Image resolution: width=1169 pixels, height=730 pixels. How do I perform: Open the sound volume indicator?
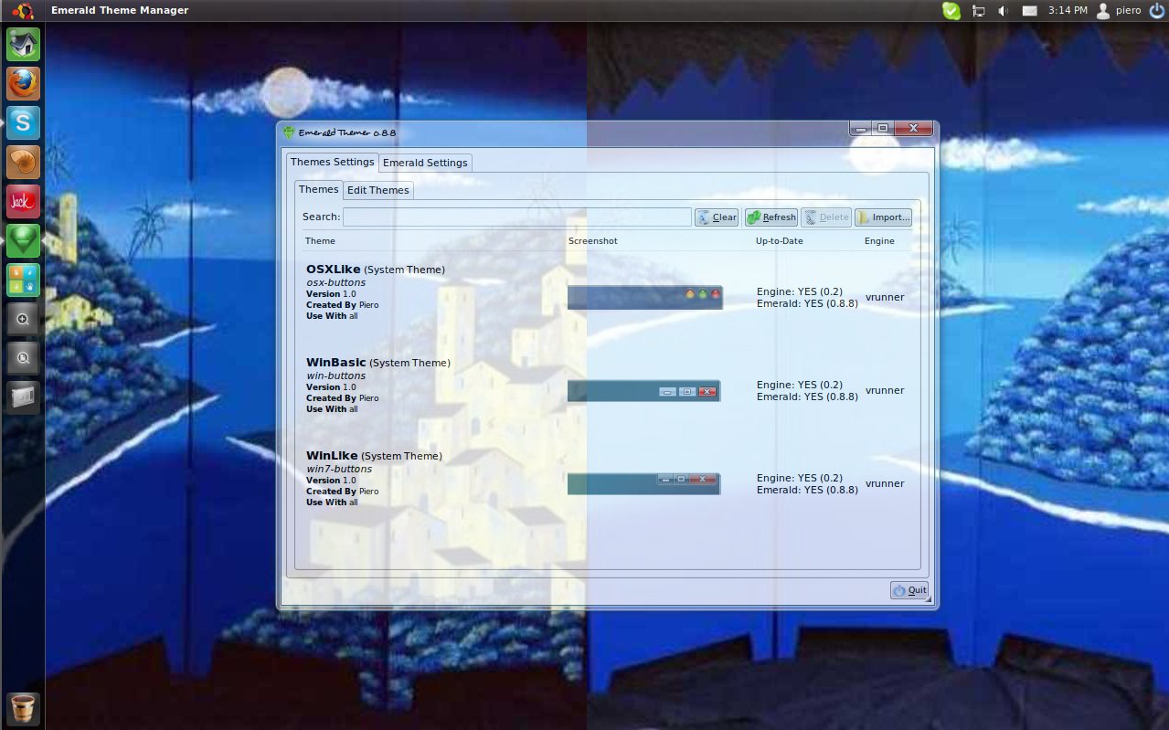[1003, 11]
